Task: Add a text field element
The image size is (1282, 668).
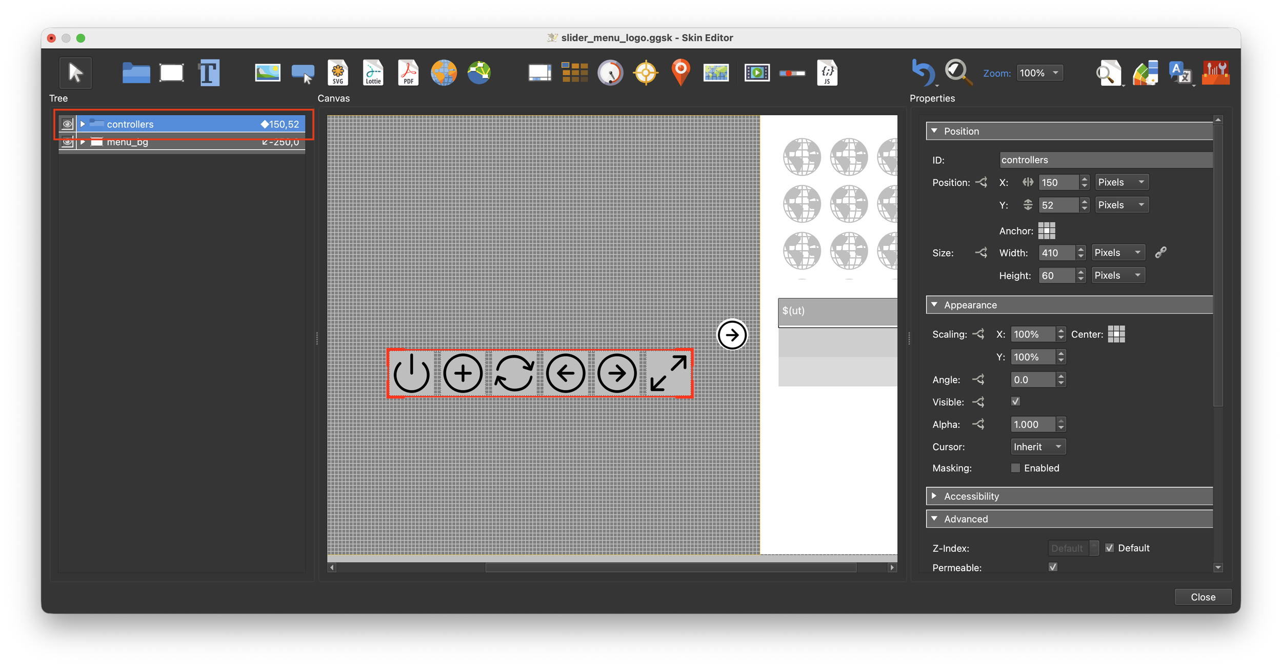Action: 209,73
